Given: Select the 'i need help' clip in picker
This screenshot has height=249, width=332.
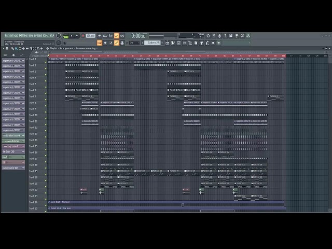Looking at the screenshot, I should 13,146.
